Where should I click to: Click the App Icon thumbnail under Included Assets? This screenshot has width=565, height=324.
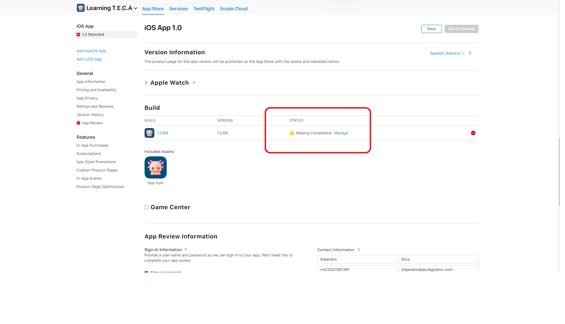155,168
